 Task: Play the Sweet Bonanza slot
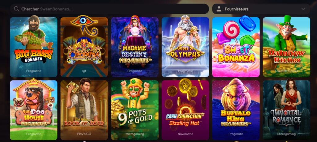click(236, 47)
